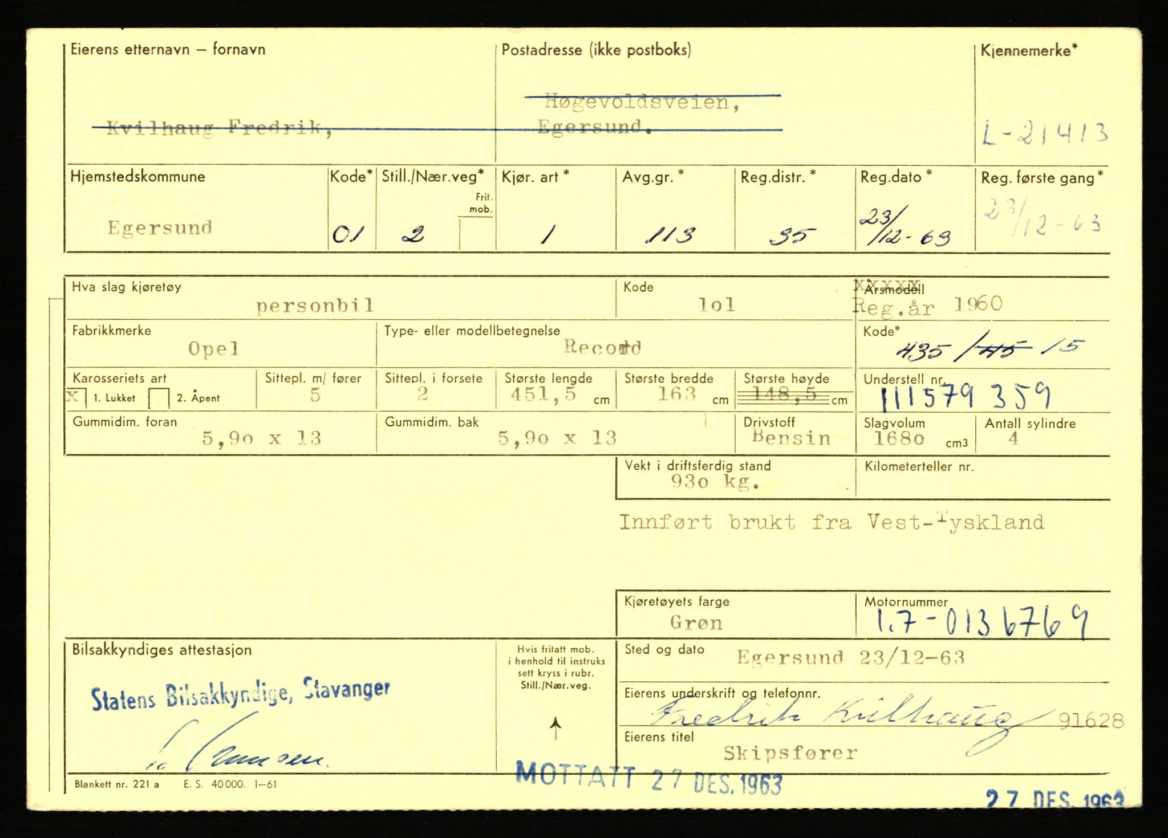Click stamp 'Statens Bilsakkyndige, Stavanger'

[x=241, y=694]
